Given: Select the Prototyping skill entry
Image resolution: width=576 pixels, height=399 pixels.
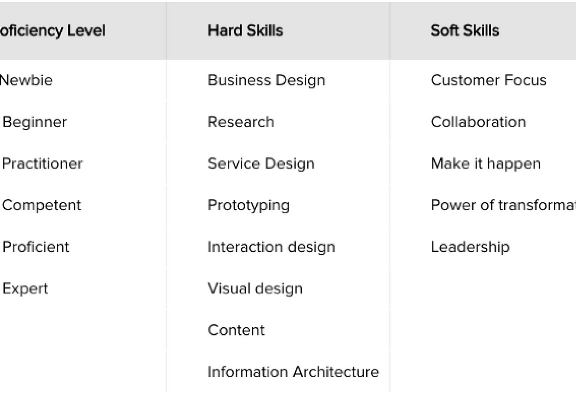Looking at the screenshot, I should (249, 205).
